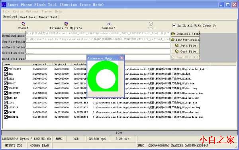239x150 pixels.
Task: Uncheck the BOOTIMG row checkbox
Action: tap(6, 88)
